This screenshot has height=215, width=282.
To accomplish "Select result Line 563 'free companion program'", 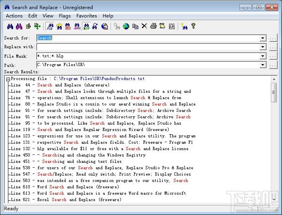I will (100, 180).
